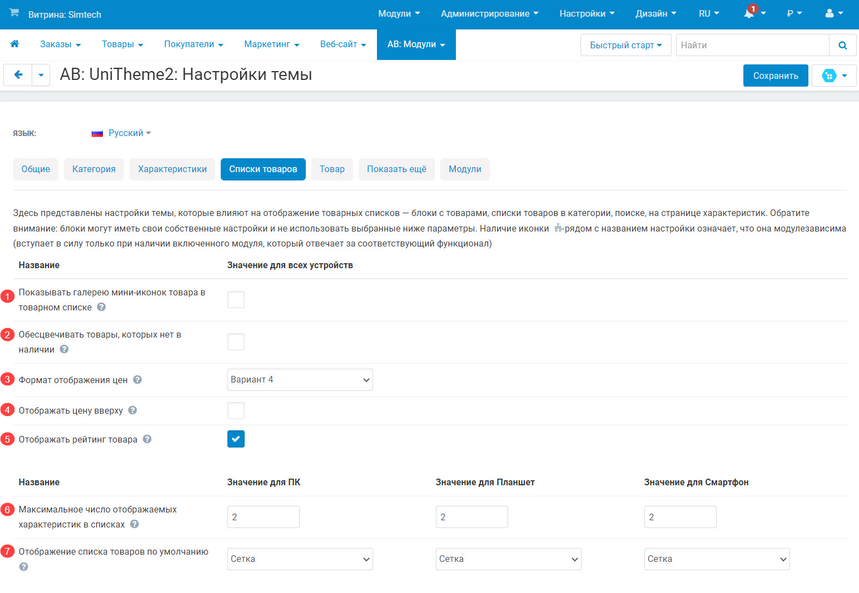Open the ruble currency menu
859x593 pixels.
coord(795,13)
